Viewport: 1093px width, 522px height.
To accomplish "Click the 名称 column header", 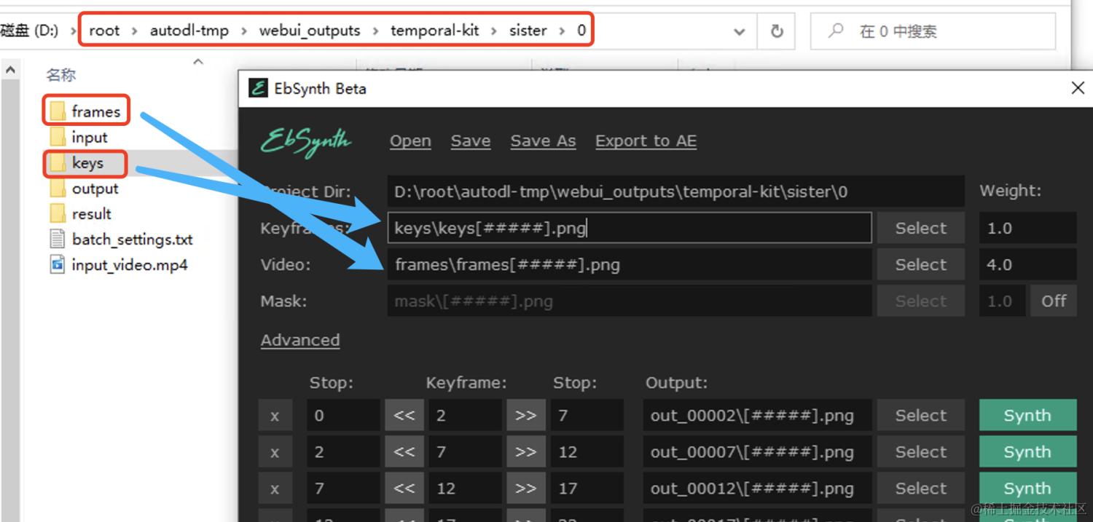I will pyautogui.click(x=60, y=75).
